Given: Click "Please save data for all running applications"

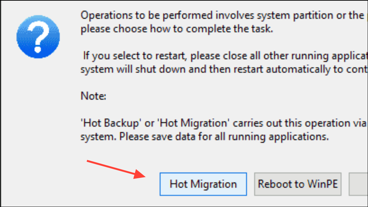Looking at the screenshot, I should coord(224,137).
